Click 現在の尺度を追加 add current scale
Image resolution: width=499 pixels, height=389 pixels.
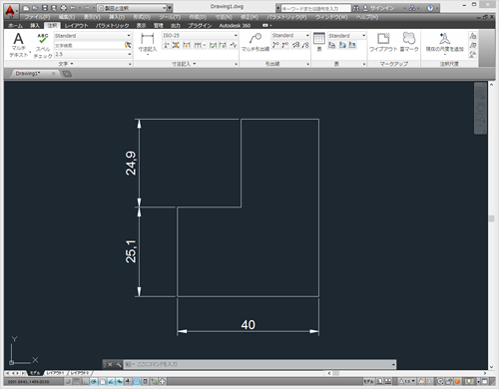click(444, 43)
